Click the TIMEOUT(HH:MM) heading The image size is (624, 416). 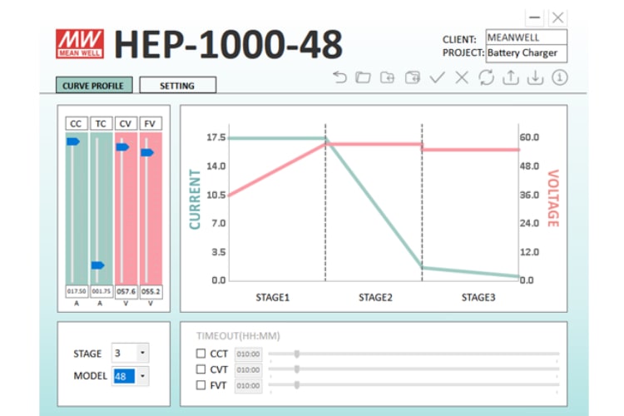pos(238,336)
